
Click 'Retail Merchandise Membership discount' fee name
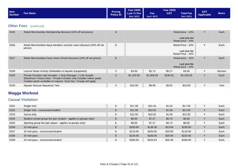click(58, 32)
